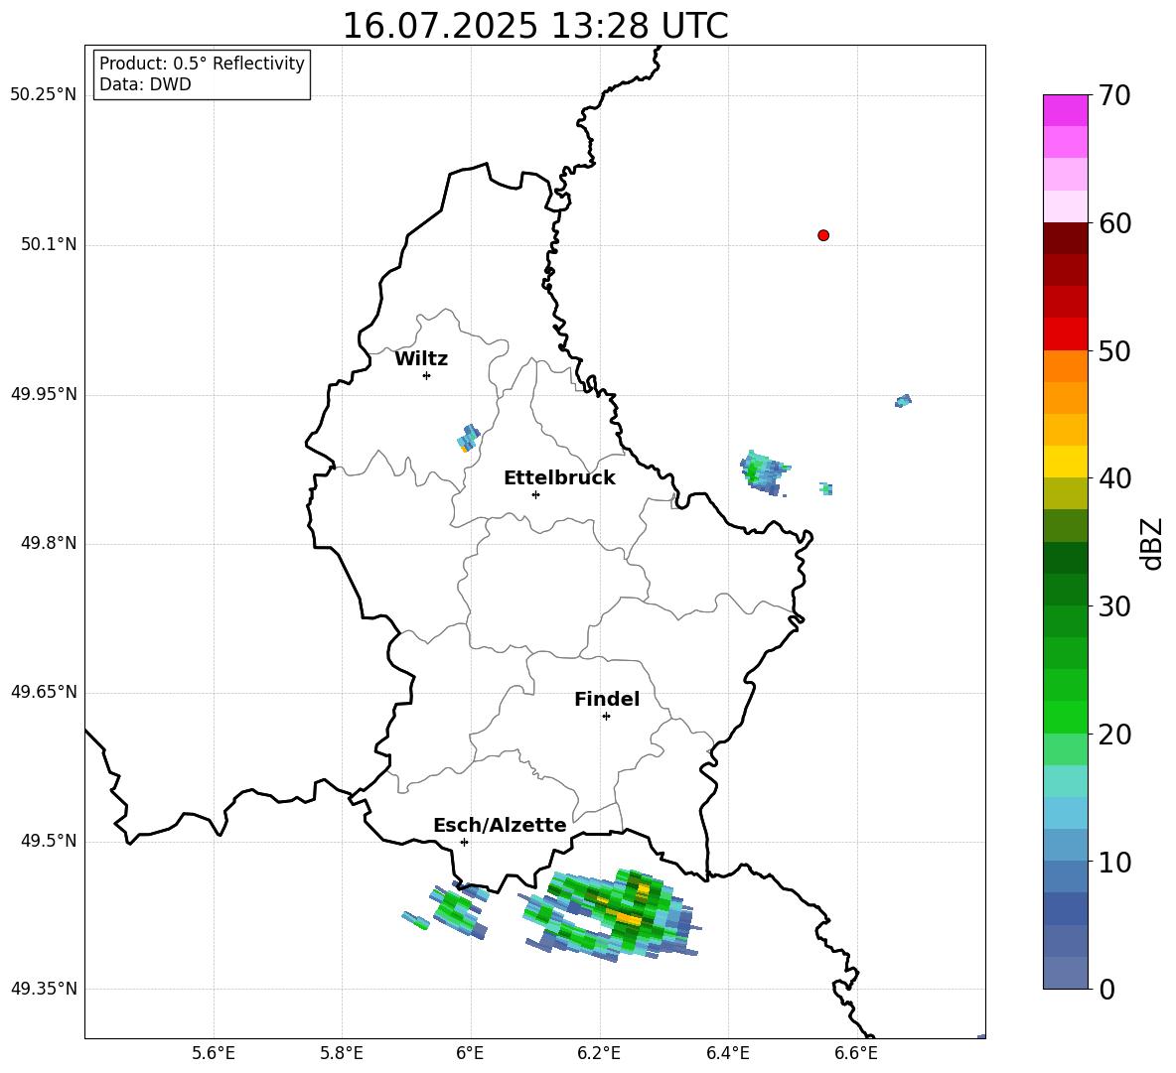Click the 30 tick on the colorbar
1176x1073 pixels.
coord(1114,606)
